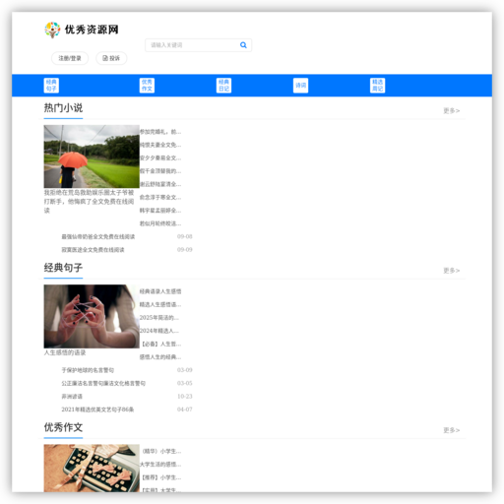Open novel link '谢云舒陆宴清全…'
The width and height of the screenshot is (504, 504).
tap(160, 184)
